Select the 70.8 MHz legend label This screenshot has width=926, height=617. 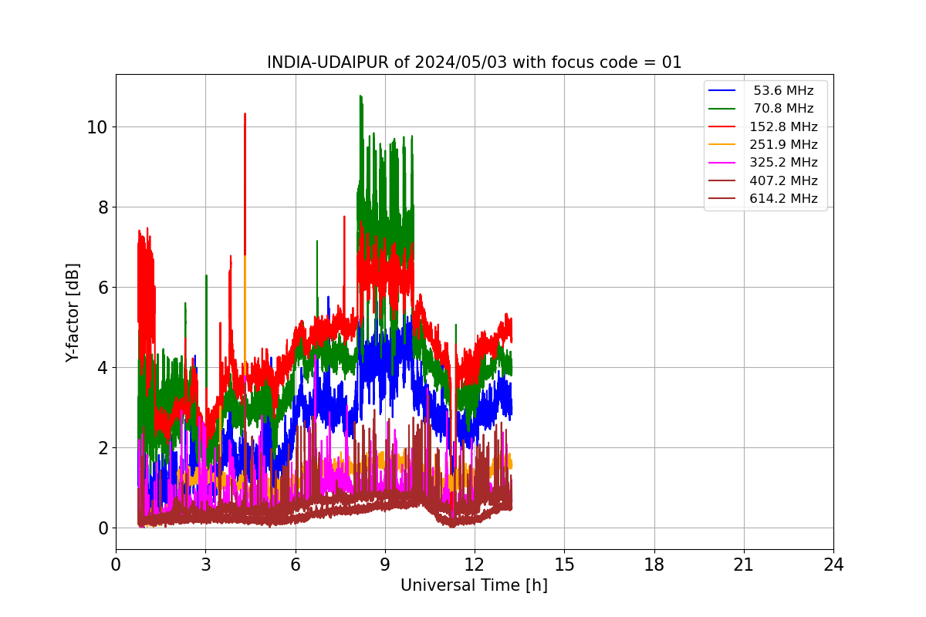tap(783, 109)
